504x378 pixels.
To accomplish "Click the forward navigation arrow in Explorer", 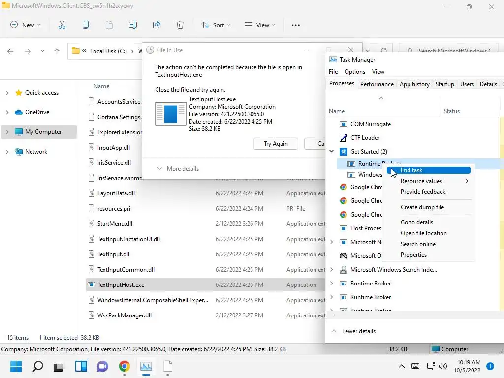I will (x=28, y=51).
